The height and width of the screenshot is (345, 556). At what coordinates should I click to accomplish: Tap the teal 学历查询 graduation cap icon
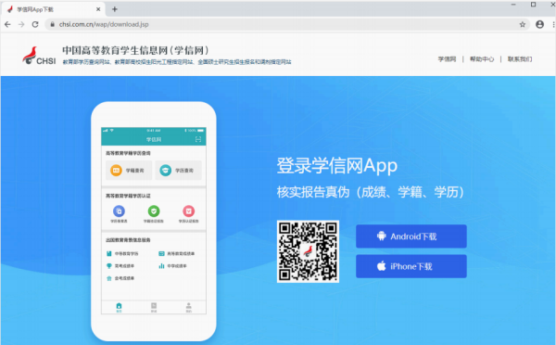coord(165,171)
